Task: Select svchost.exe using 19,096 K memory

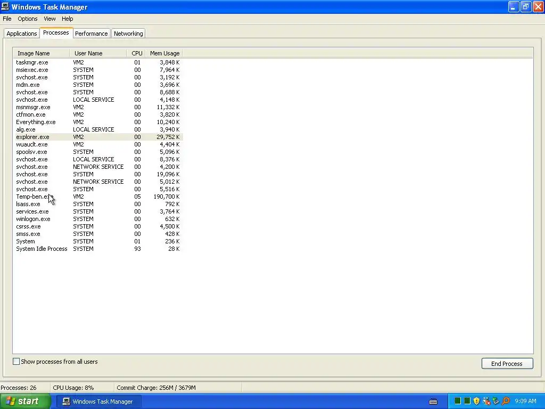Action: tap(98, 174)
